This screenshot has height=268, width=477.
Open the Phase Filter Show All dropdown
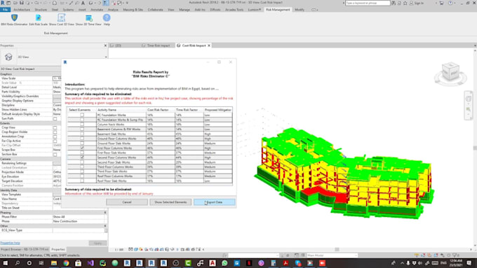[x=79, y=217]
